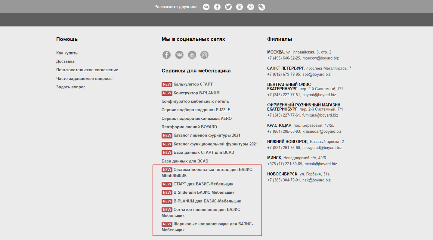
Task: Open Сервис подбора механизмов AERO
Action: tap(196, 118)
